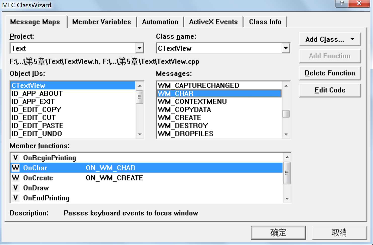Click Object IDs list scroll-down arrow
This screenshot has height=245, width=373.
pyautogui.click(x=140, y=134)
